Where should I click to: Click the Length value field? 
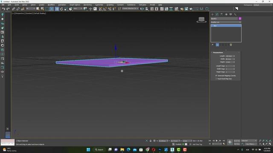[229, 56]
